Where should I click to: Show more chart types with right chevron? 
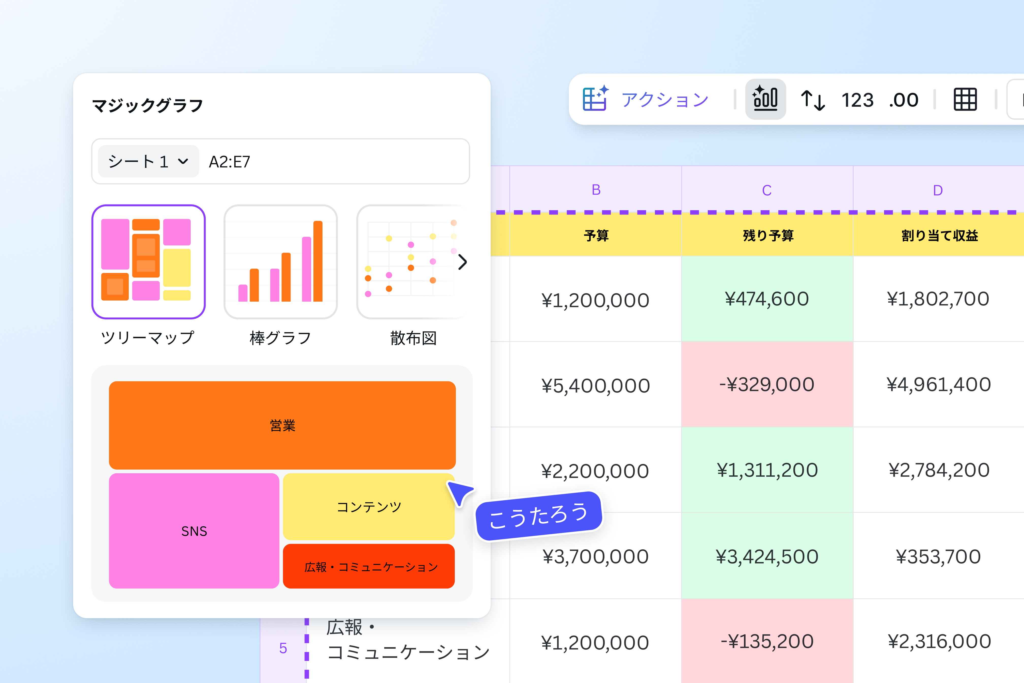click(x=462, y=262)
